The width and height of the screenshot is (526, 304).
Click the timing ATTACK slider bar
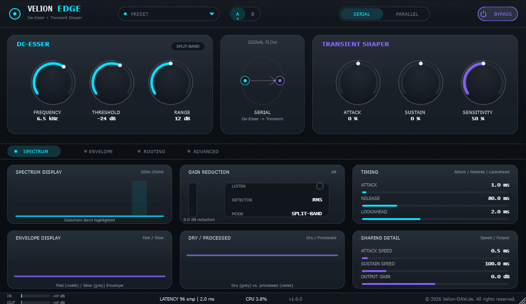[x=435, y=192]
